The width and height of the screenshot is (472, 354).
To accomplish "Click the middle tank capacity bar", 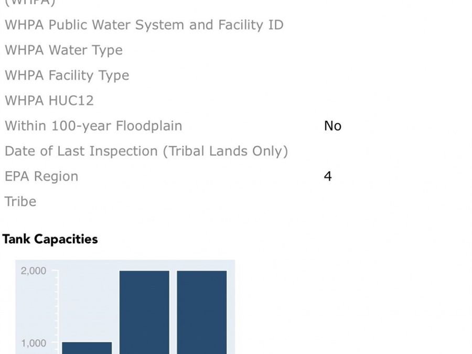I will click(x=144, y=312).
